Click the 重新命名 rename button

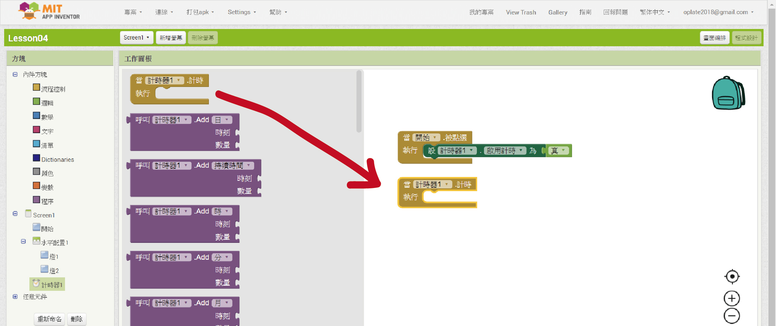point(49,319)
